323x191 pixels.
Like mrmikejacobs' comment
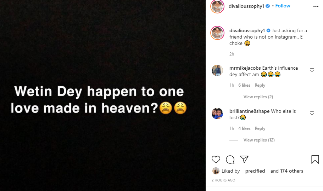point(312,70)
